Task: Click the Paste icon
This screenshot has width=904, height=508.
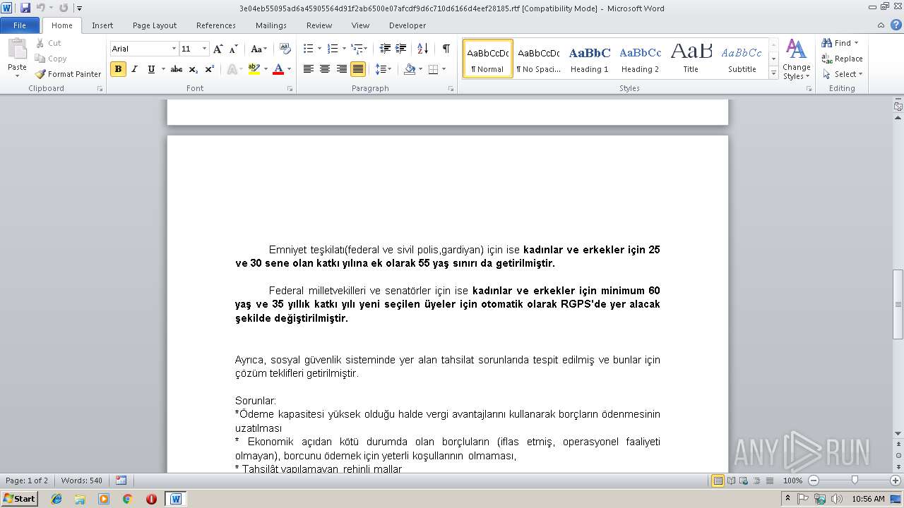Action: (17, 49)
